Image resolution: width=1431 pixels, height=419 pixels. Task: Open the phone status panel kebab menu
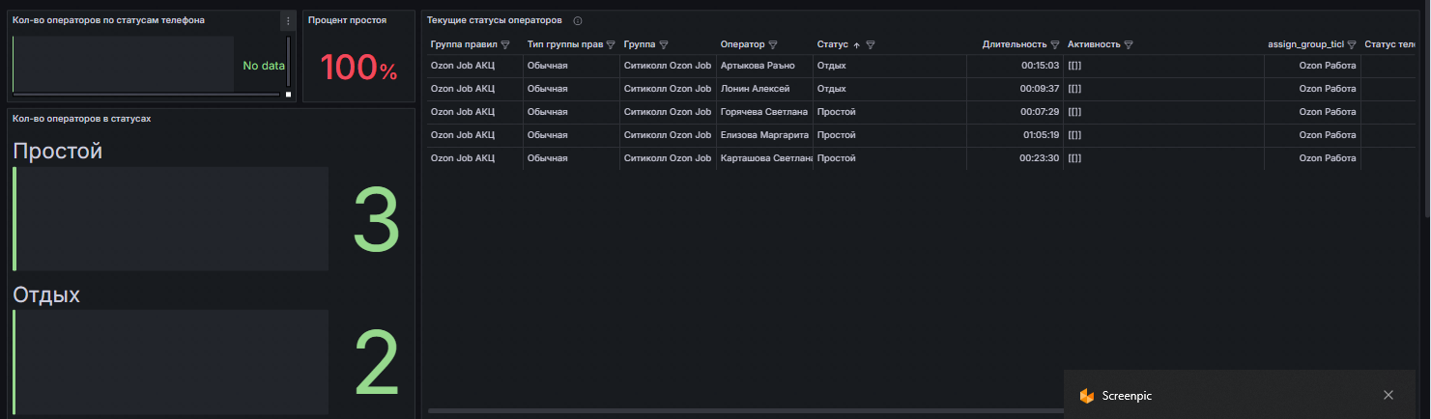(287, 20)
